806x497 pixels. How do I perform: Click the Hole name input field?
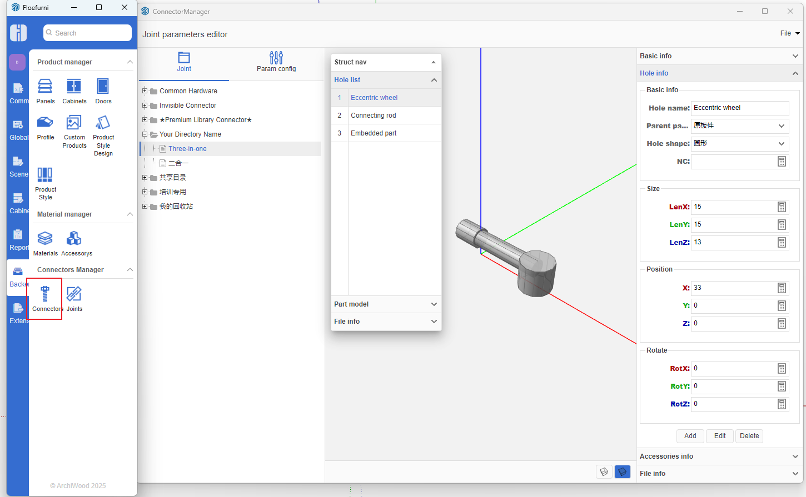click(x=740, y=108)
